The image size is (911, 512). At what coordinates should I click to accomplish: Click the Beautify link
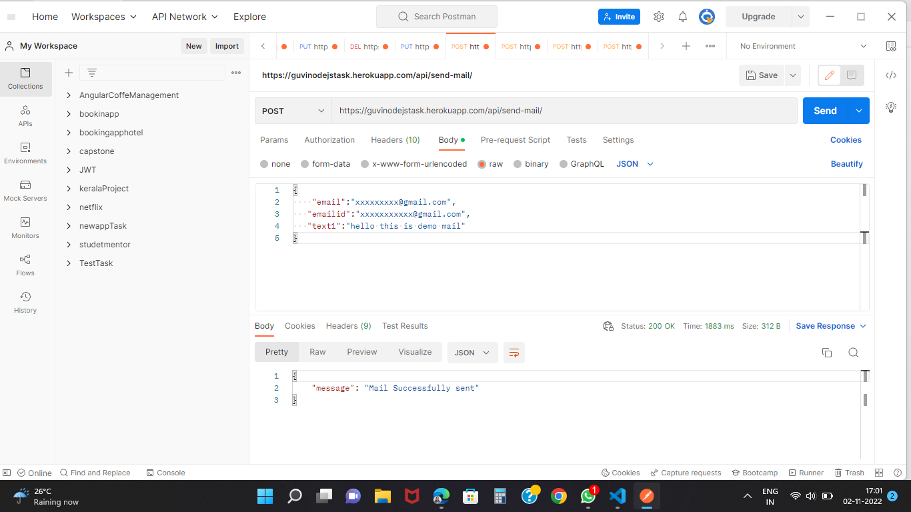click(x=847, y=164)
